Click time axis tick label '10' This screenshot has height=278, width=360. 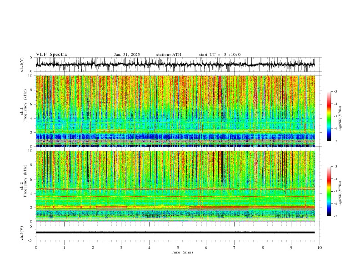click(320, 248)
